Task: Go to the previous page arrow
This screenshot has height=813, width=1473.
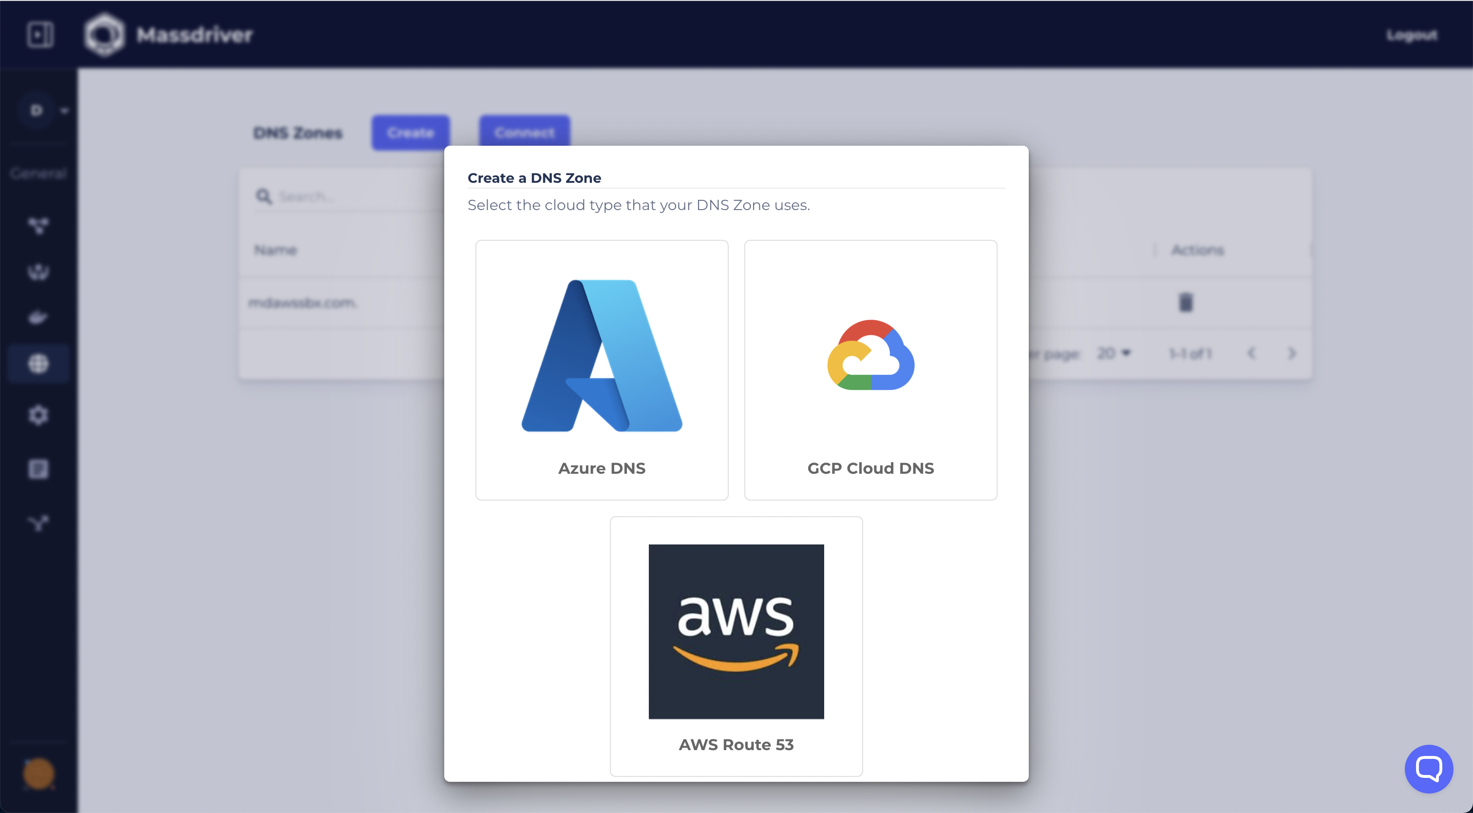Action: click(1251, 353)
